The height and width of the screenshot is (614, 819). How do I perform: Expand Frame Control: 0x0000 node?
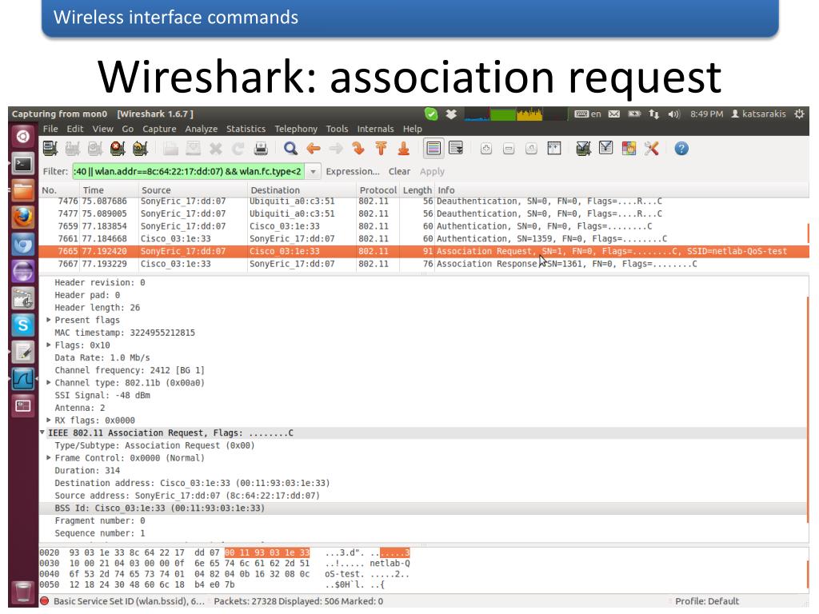(x=49, y=458)
